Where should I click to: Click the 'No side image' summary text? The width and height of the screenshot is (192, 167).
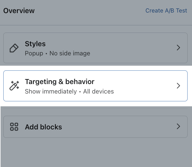pos(70,53)
